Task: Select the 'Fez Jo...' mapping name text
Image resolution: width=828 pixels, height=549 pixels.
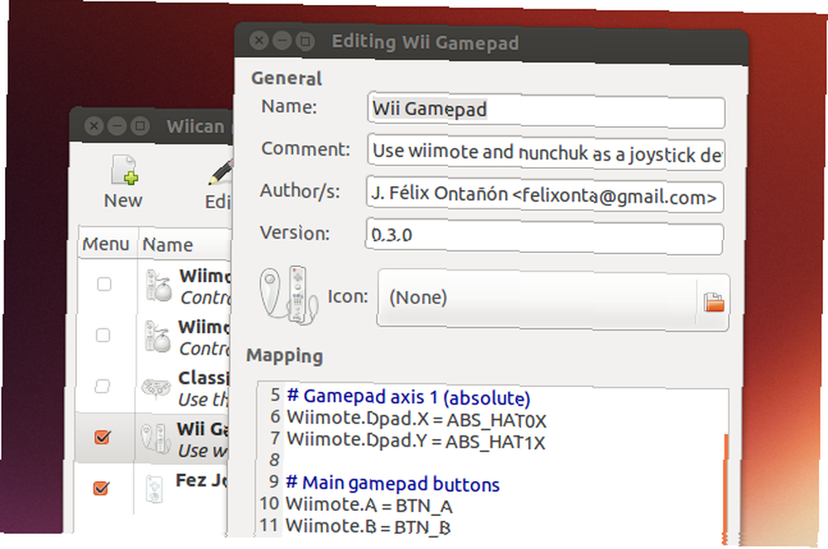Action: coord(201,480)
